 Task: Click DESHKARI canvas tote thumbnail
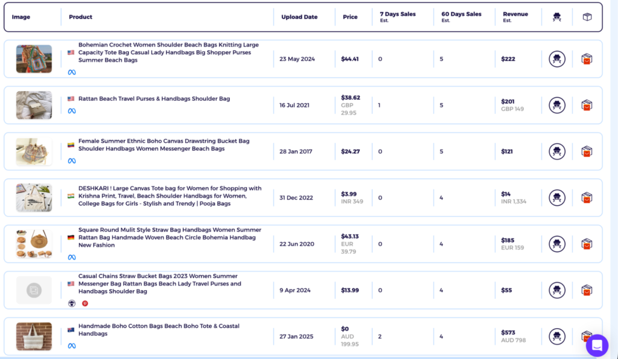[x=34, y=198]
